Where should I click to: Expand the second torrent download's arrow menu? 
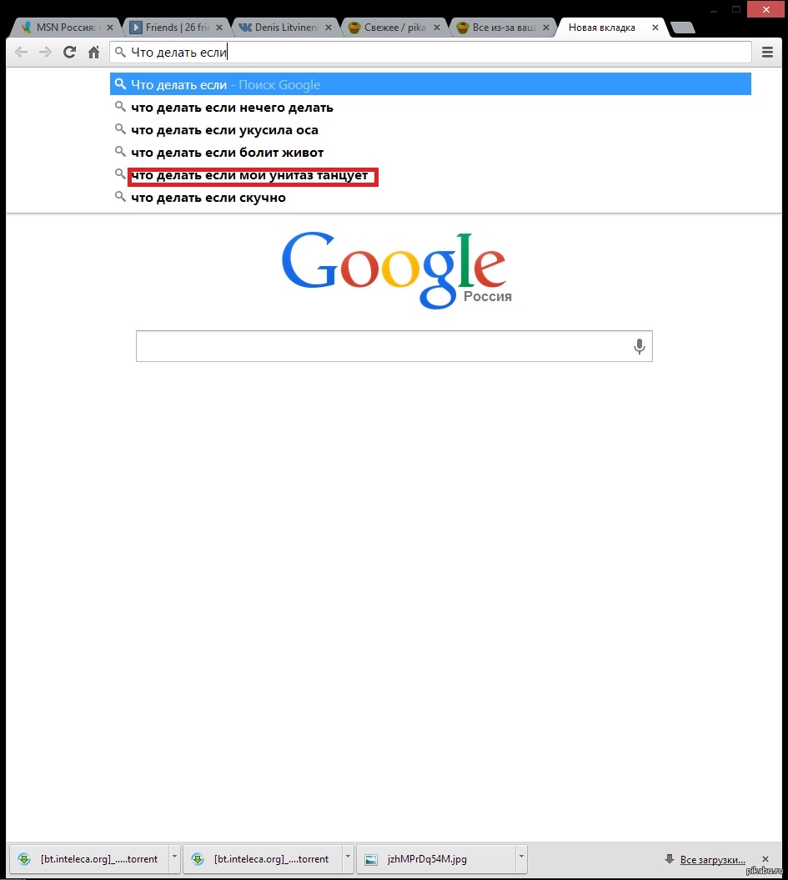pos(348,857)
